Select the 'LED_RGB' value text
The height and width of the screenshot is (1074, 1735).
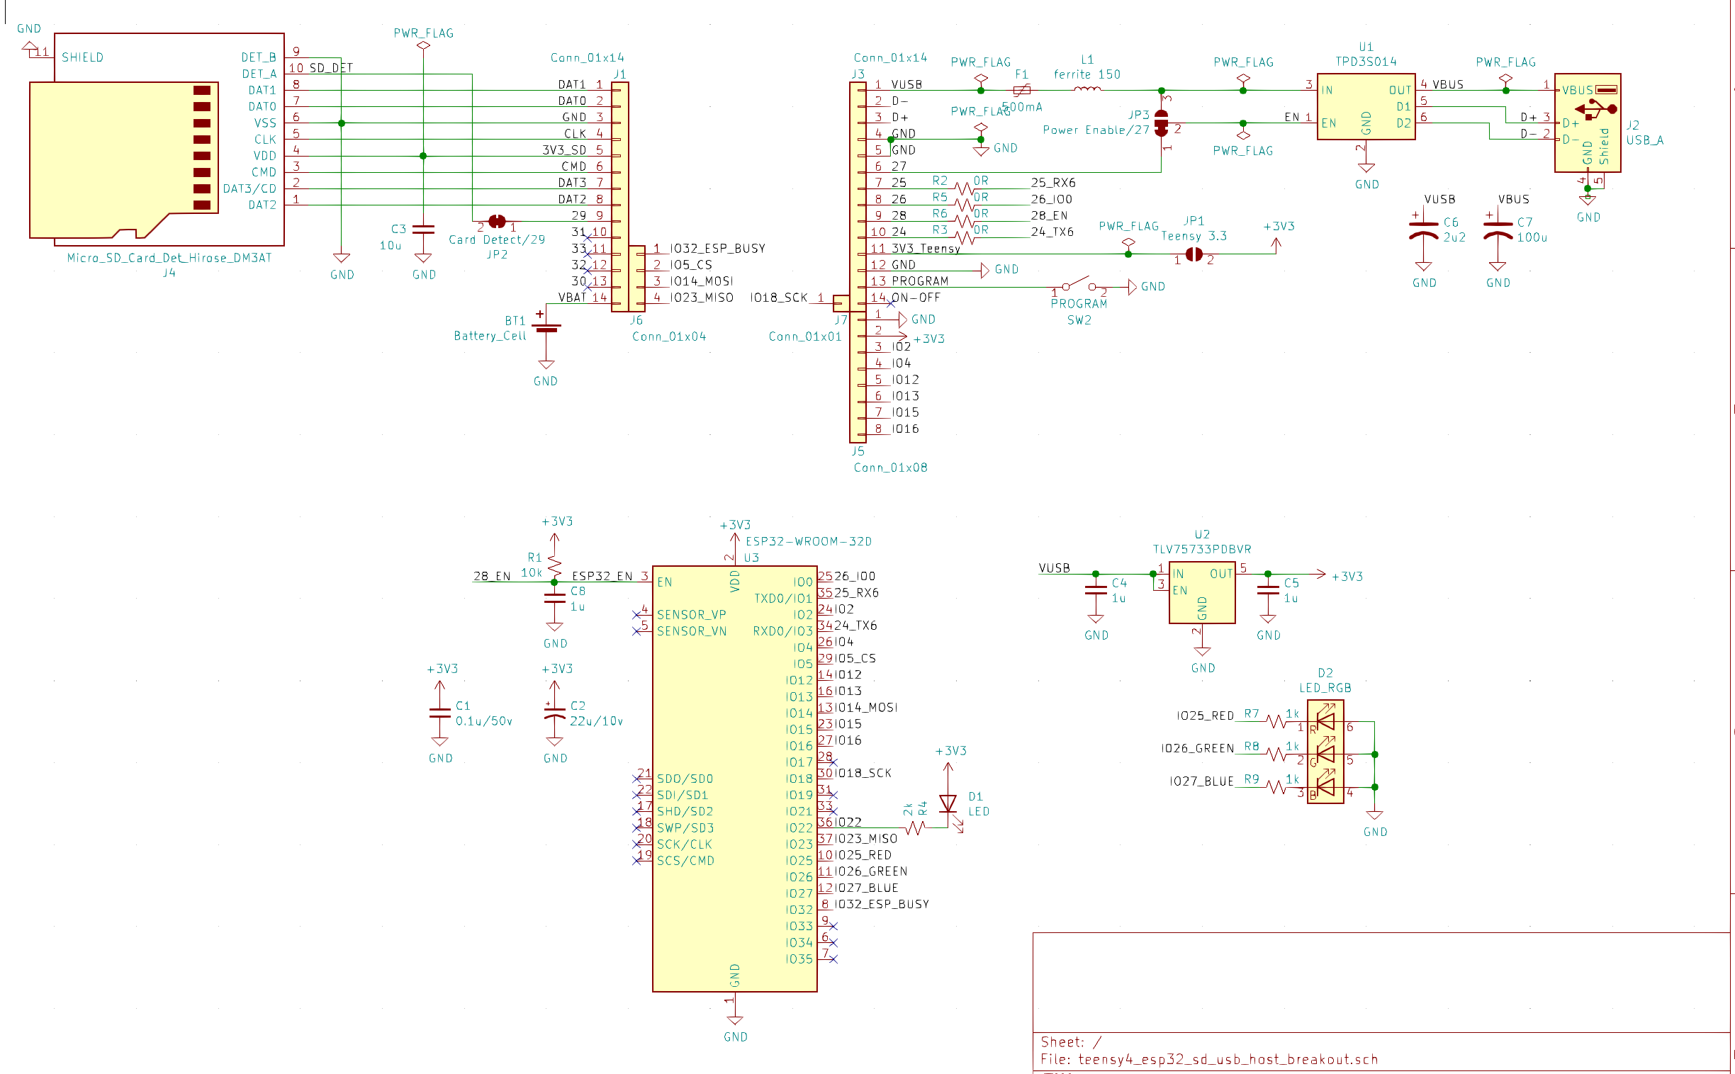(x=1325, y=688)
